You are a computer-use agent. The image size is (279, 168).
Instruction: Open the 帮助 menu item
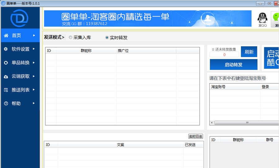pyautogui.click(x=20, y=104)
